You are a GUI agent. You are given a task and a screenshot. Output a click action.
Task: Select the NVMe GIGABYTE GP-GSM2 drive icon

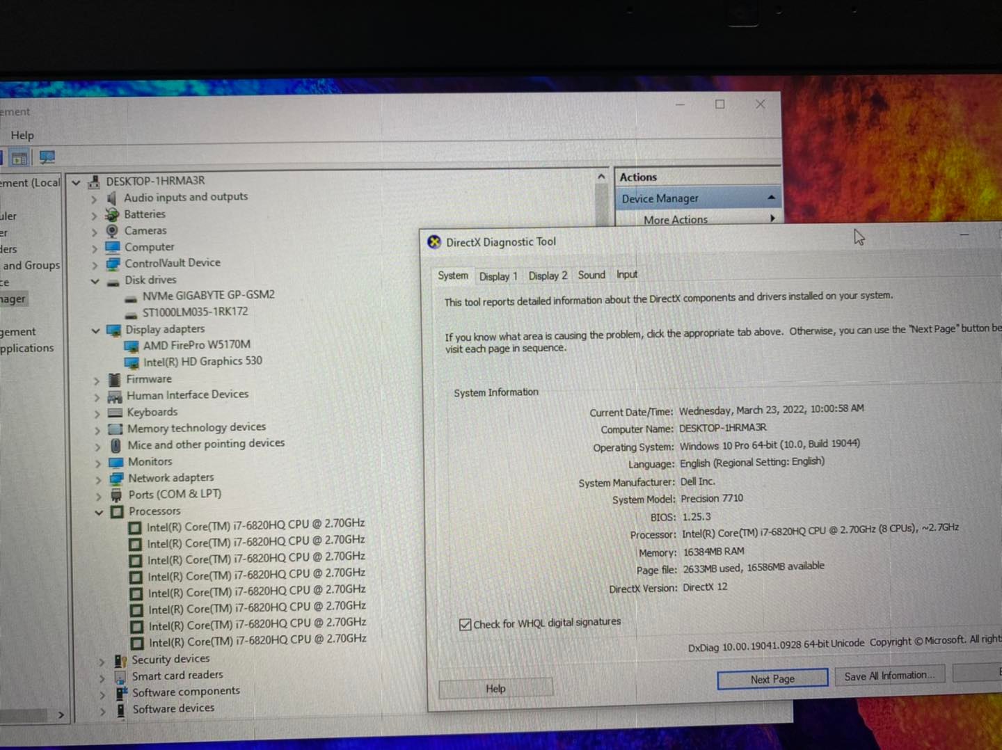(x=130, y=296)
